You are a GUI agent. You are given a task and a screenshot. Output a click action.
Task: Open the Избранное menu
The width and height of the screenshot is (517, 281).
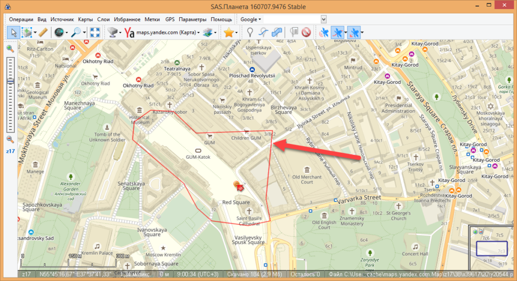point(127,19)
